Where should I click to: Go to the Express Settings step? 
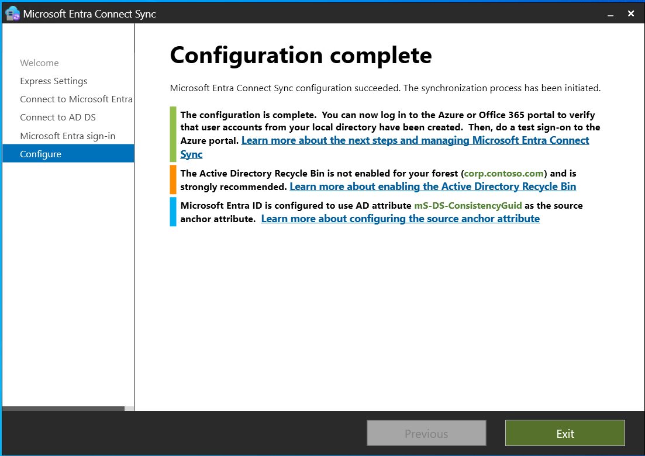[x=54, y=81]
